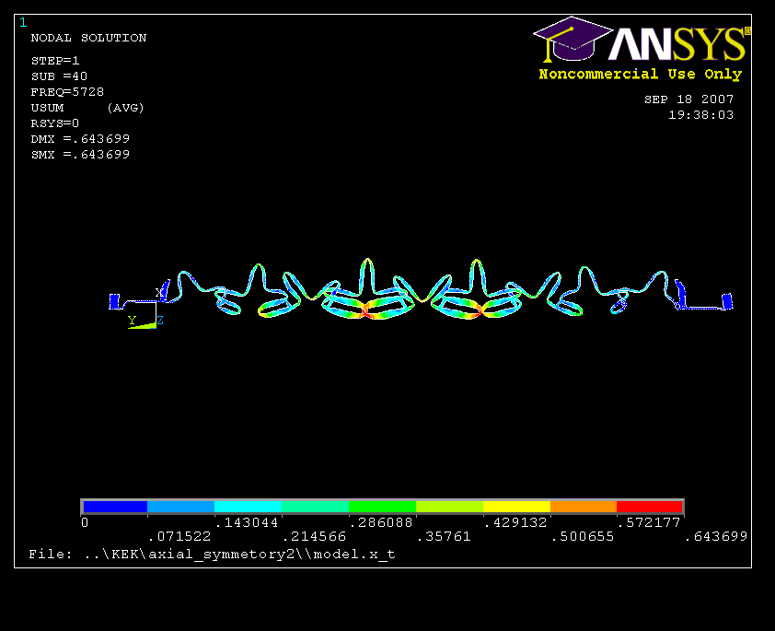Click the blue flange at model's left end
Image resolution: width=775 pixels, height=631 pixels.
114,301
